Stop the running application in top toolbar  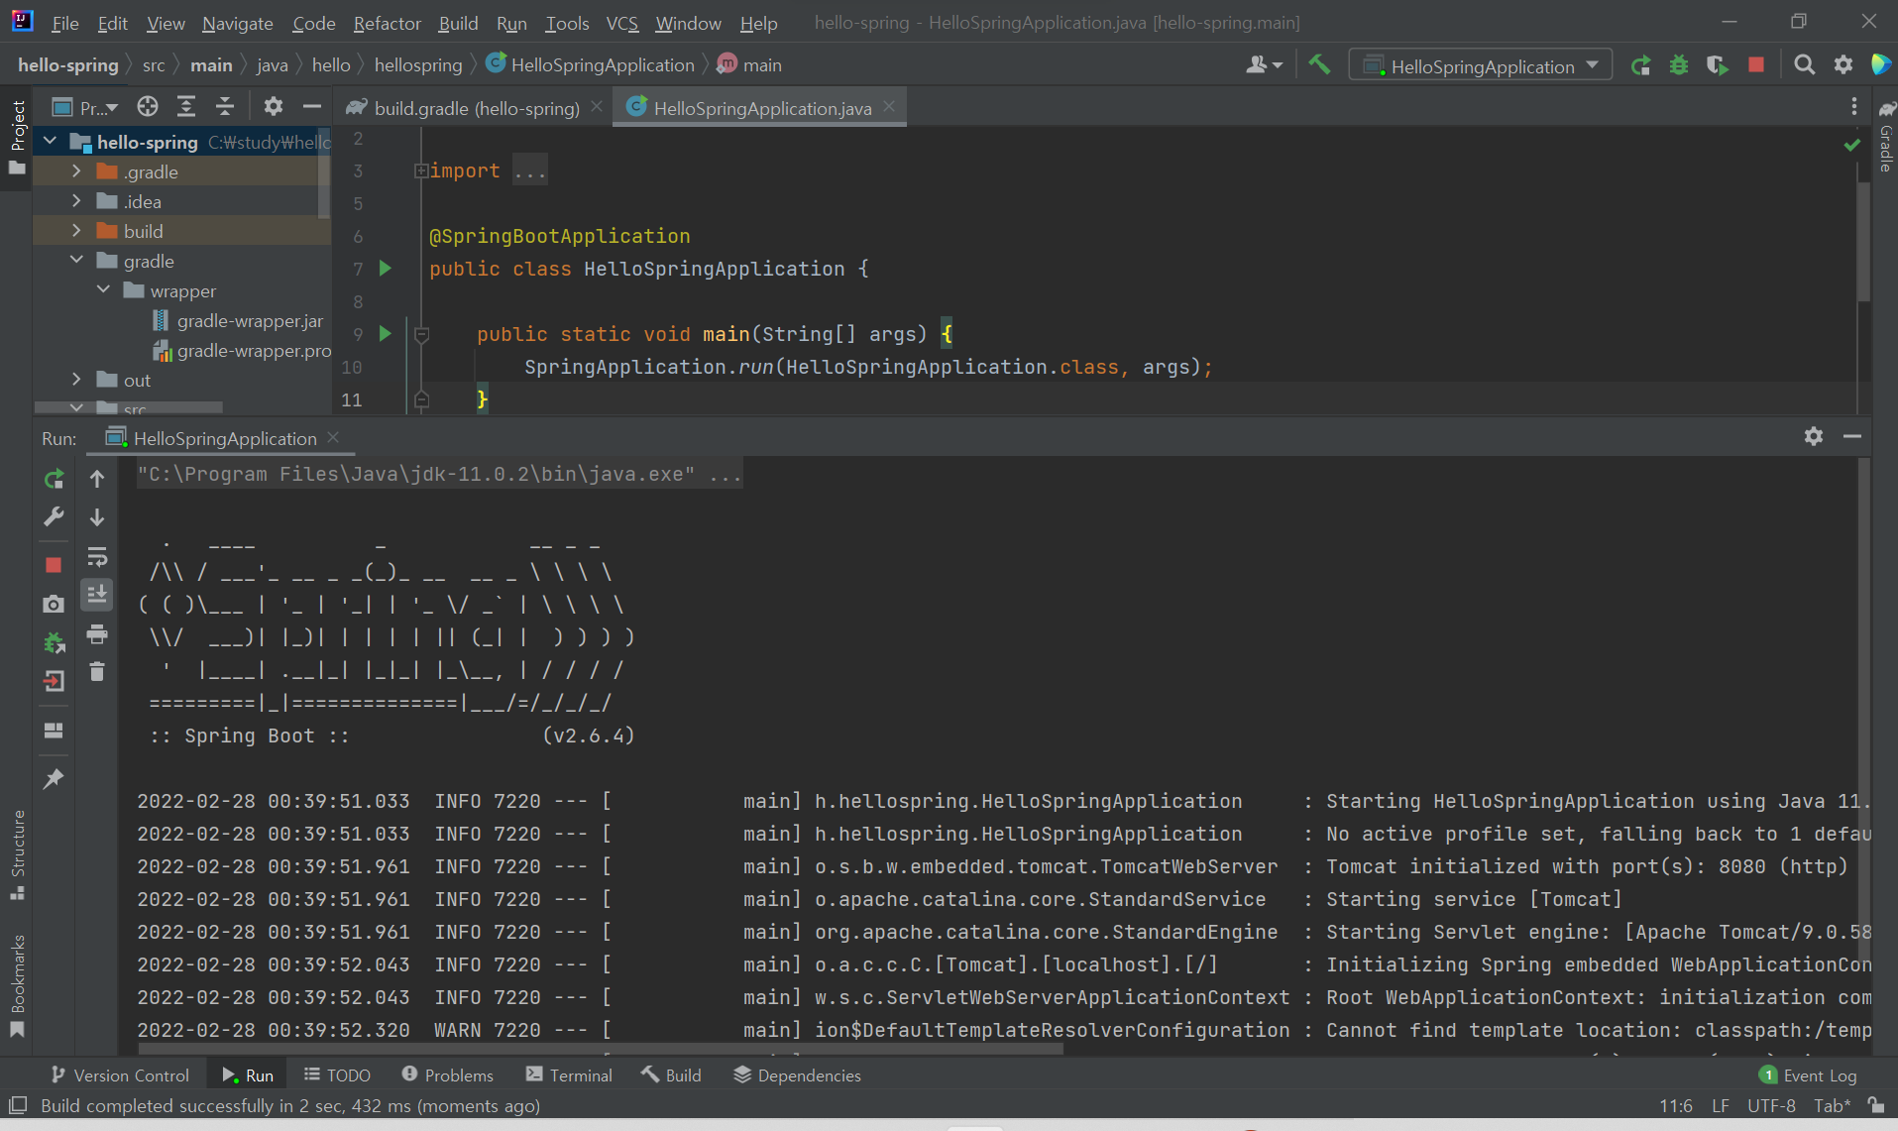[x=1756, y=65]
